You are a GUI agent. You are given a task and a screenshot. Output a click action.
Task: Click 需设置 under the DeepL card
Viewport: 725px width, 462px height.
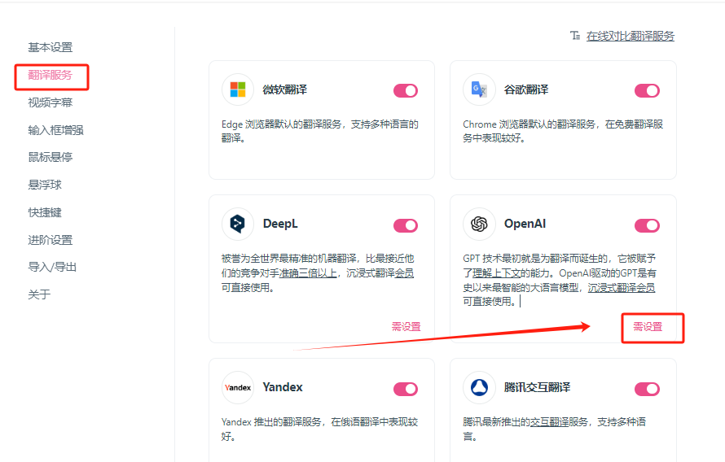[406, 327]
